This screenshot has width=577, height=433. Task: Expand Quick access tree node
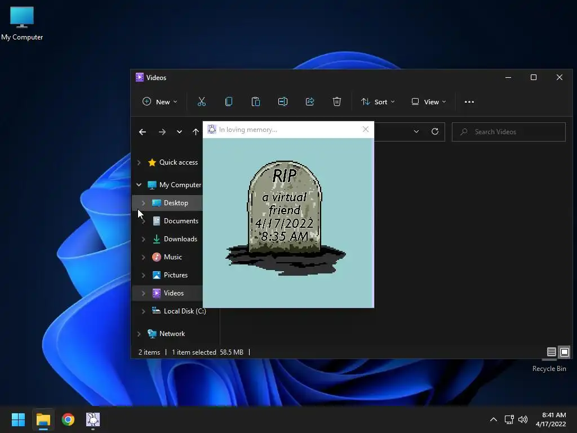point(139,162)
